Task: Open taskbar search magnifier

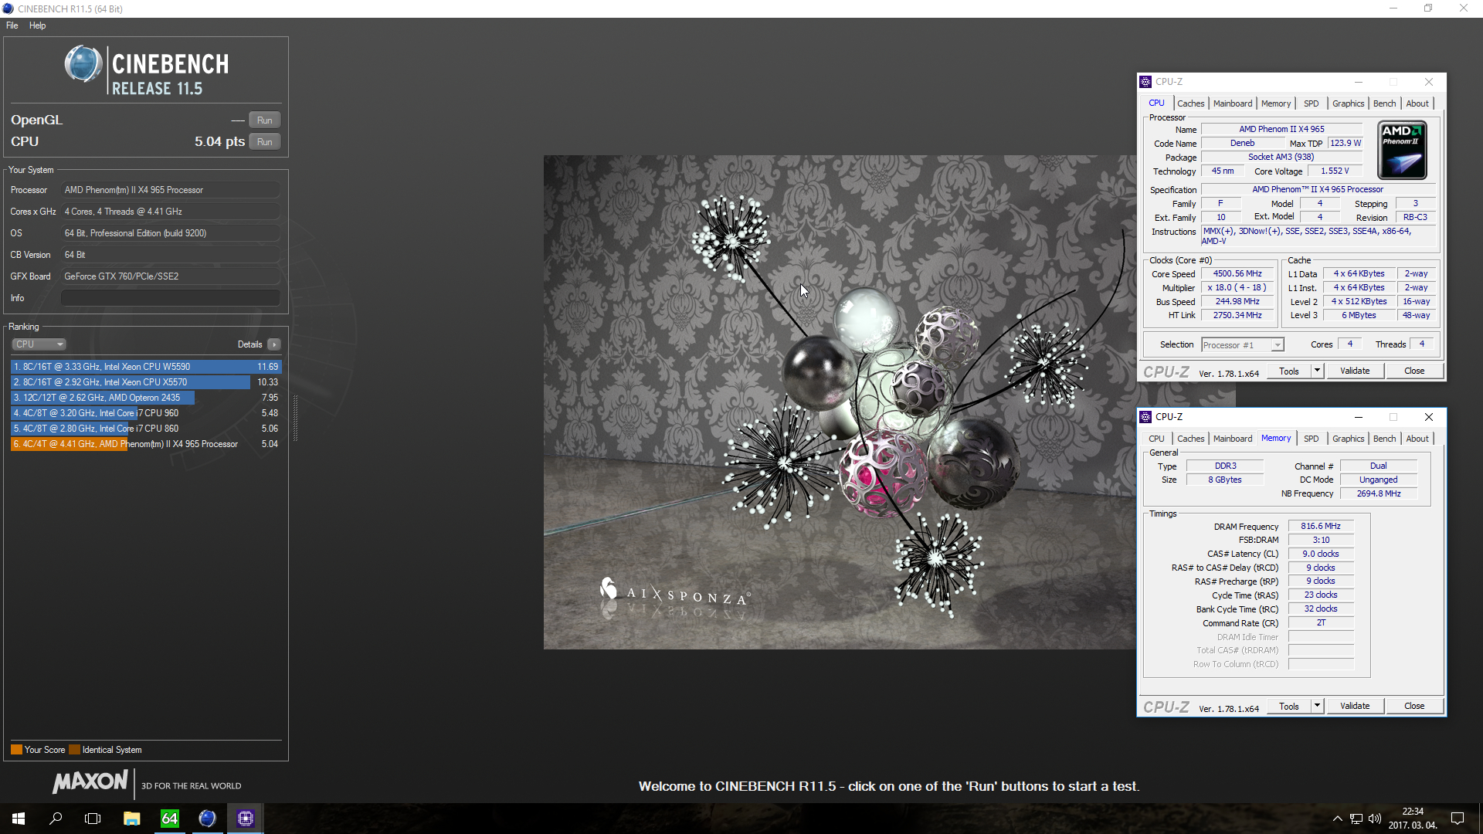Action: point(56,819)
